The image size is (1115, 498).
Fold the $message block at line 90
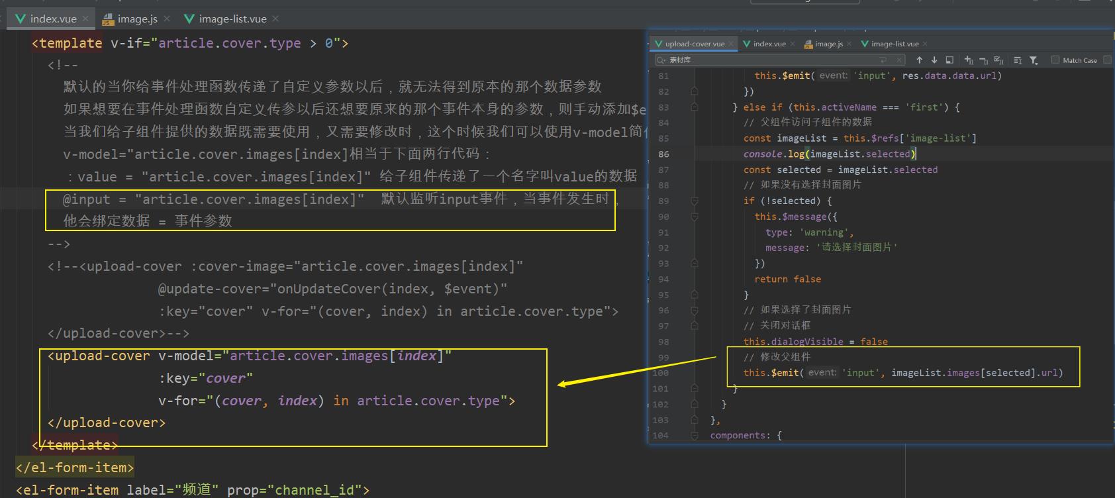(695, 217)
